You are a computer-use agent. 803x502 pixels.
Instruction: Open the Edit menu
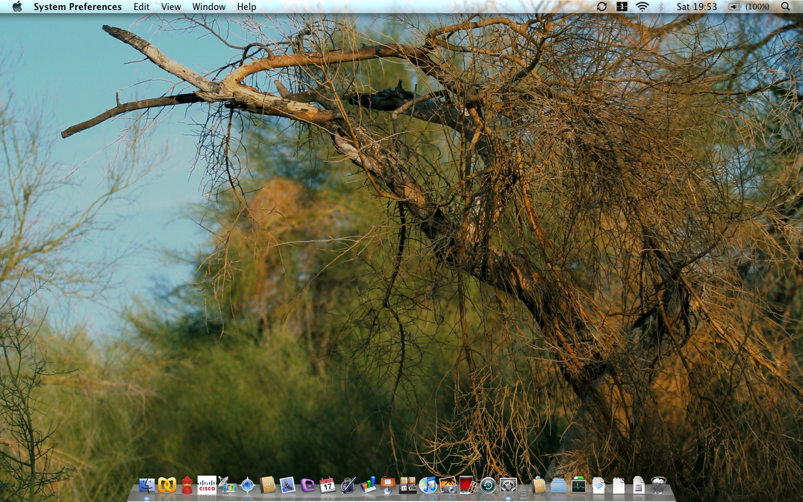click(x=142, y=7)
